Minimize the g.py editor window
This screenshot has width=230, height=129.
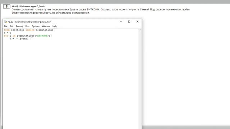click(121, 21)
